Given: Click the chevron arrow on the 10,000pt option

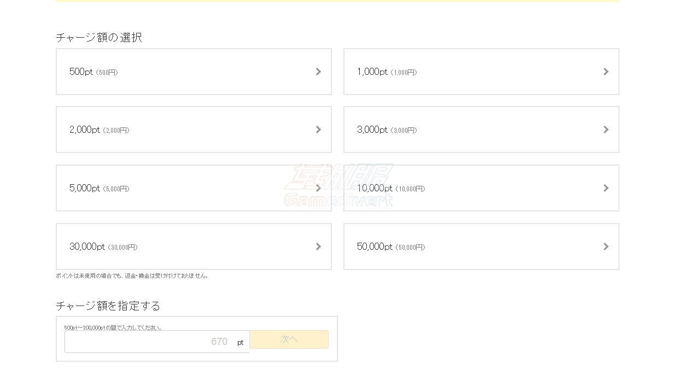Looking at the screenshot, I should point(606,188).
